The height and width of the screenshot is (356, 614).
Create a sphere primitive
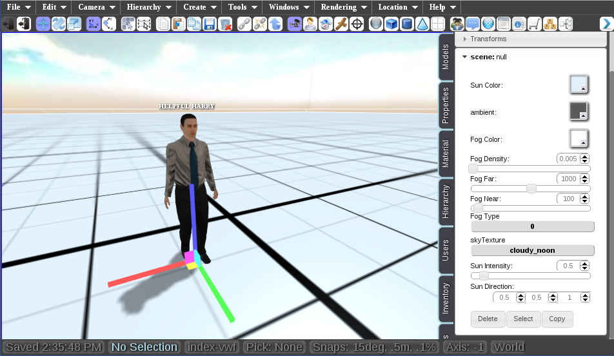(x=376, y=24)
